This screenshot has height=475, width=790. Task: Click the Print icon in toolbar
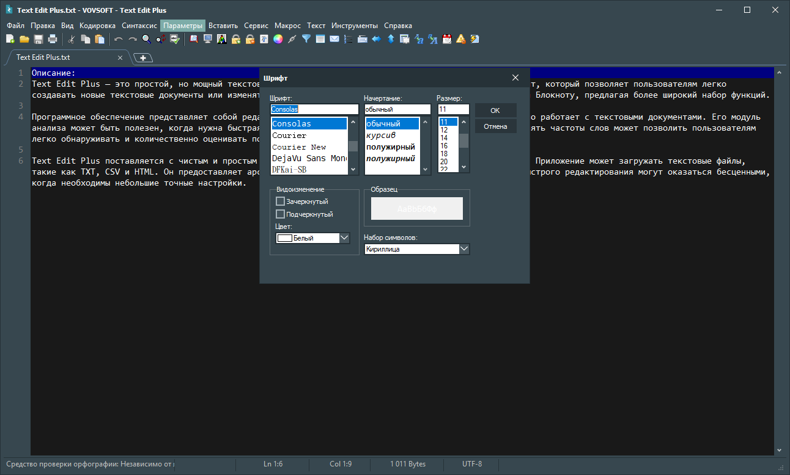coord(53,39)
